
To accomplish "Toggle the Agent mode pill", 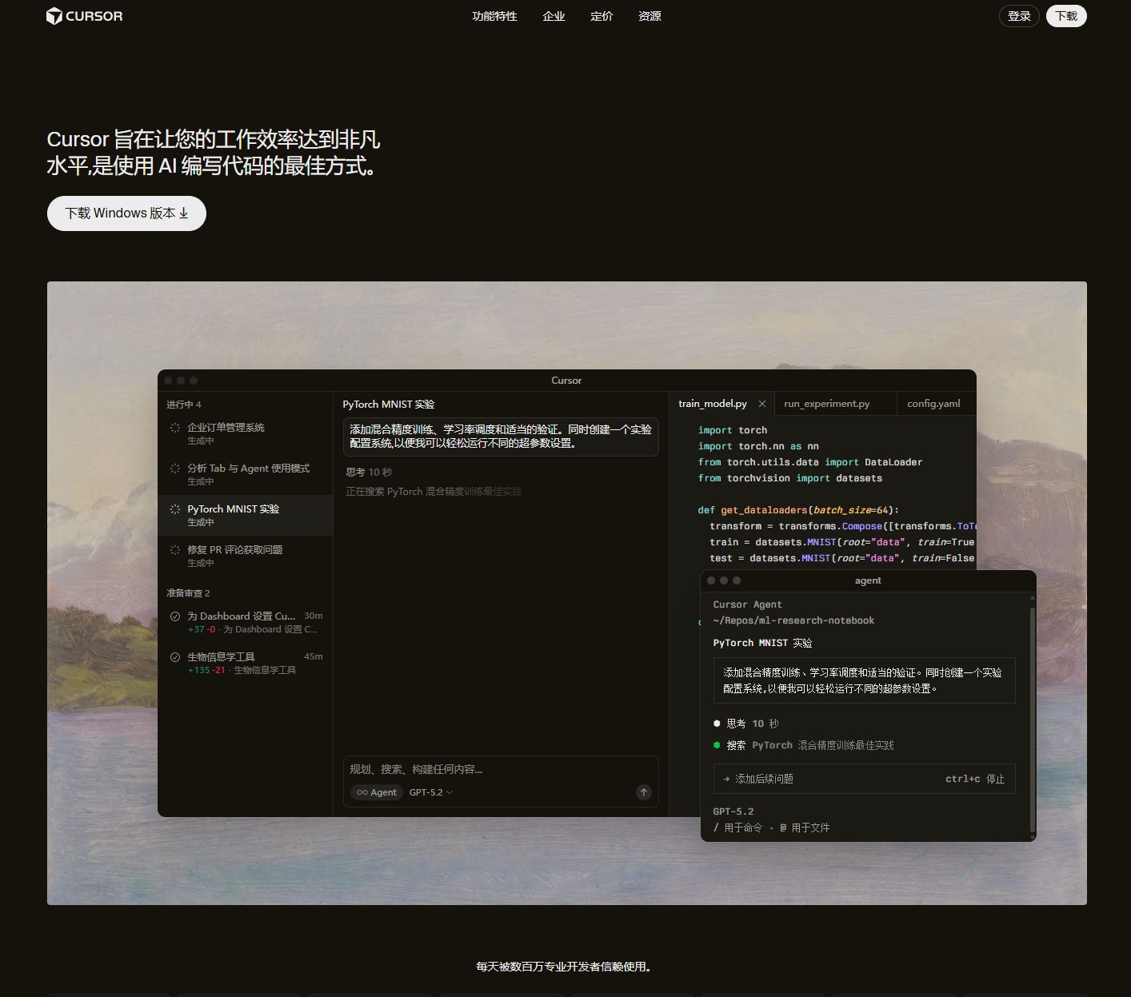I will point(376,792).
